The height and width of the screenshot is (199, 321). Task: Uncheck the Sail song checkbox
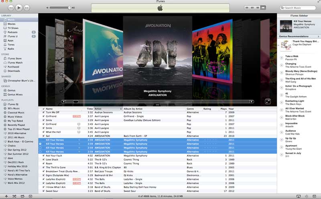pos(43,136)
